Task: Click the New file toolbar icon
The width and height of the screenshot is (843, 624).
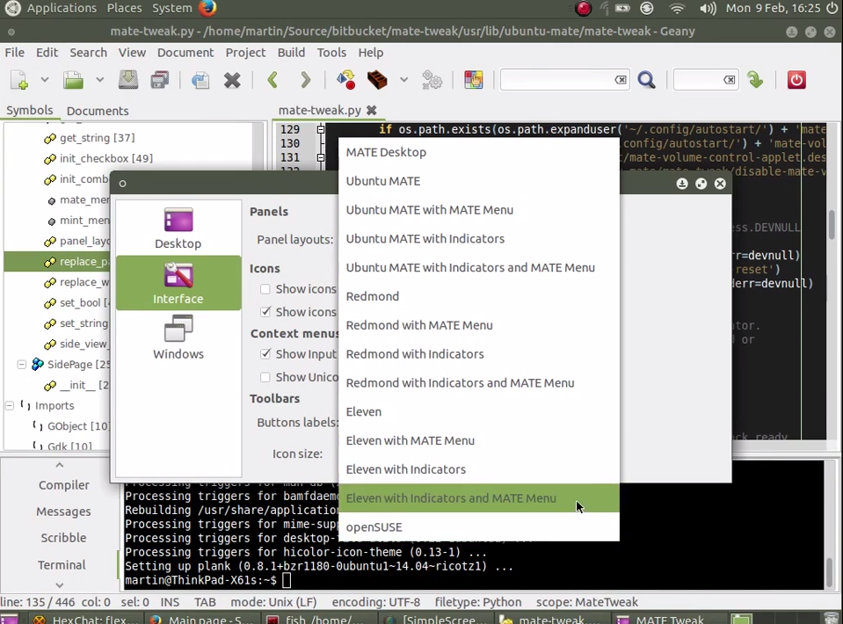Action: (19, 80)
